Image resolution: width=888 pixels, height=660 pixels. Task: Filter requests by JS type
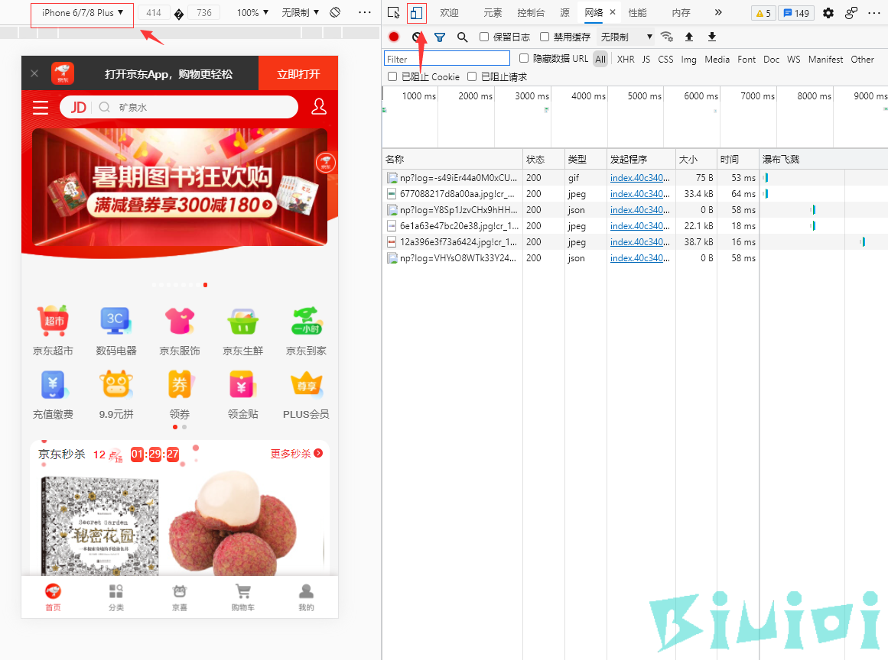(646, 59)
